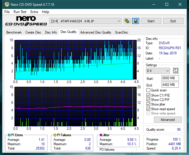Click the disc ID RICOHJPN R01
Screen dimensions: 189x155
pyautogui.click(x=170, y=48)
